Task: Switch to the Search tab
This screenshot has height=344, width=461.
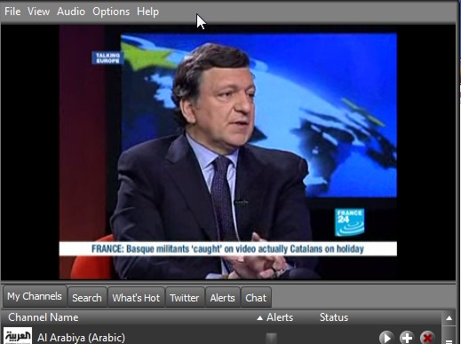Action: pyautogui.click(x=87, y=297)
